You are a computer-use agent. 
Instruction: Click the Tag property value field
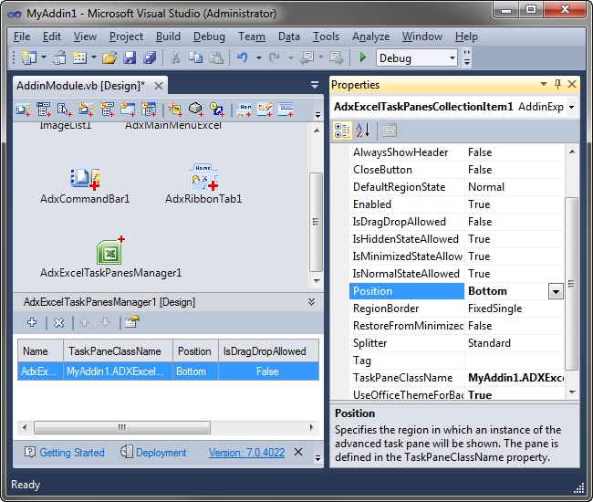click(514, 361)
